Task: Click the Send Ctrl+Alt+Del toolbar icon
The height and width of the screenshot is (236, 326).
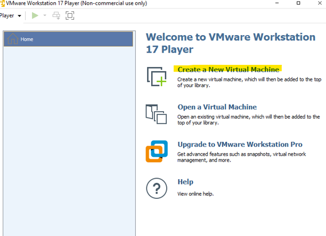Action: 56,15
